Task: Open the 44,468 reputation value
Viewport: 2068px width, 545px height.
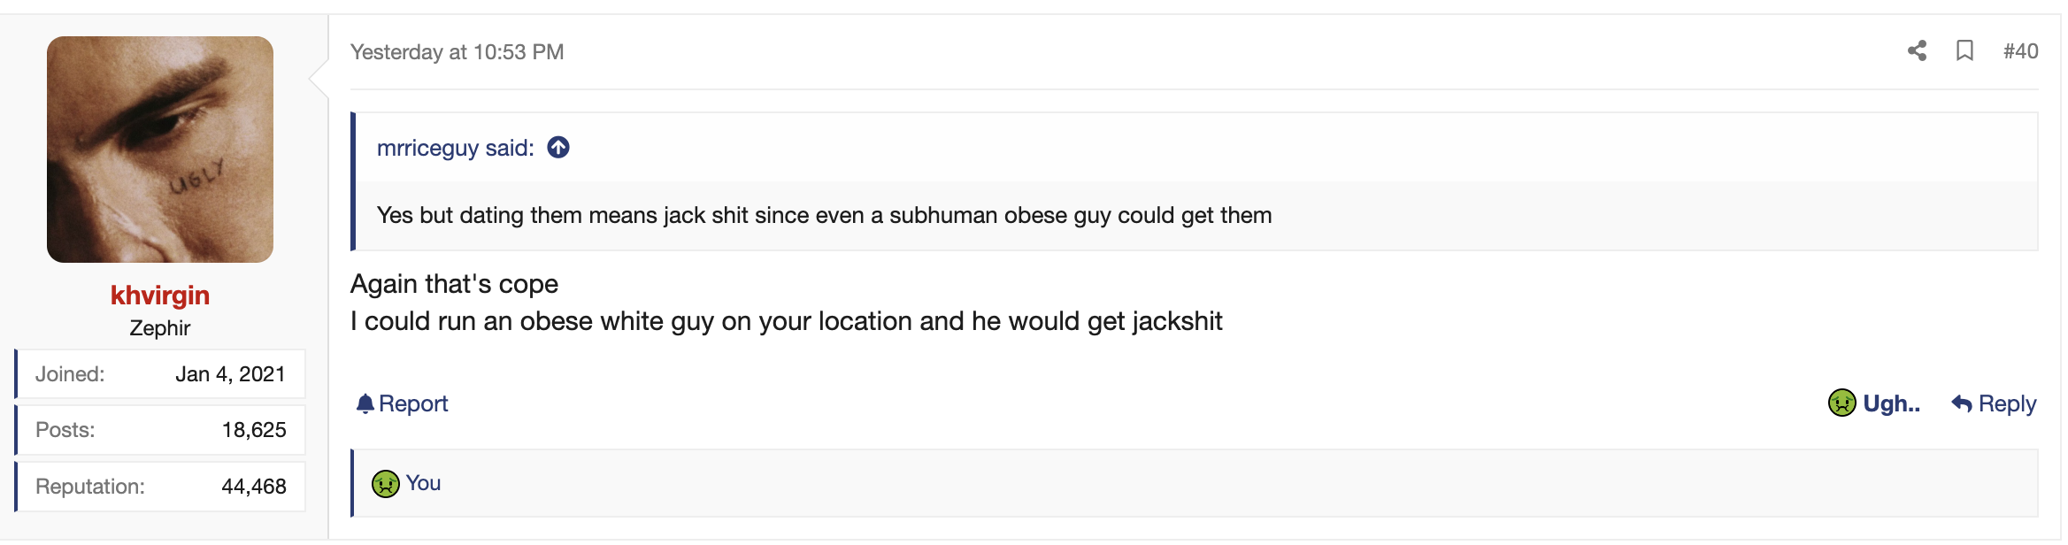Action: click(x=254, y=487)
